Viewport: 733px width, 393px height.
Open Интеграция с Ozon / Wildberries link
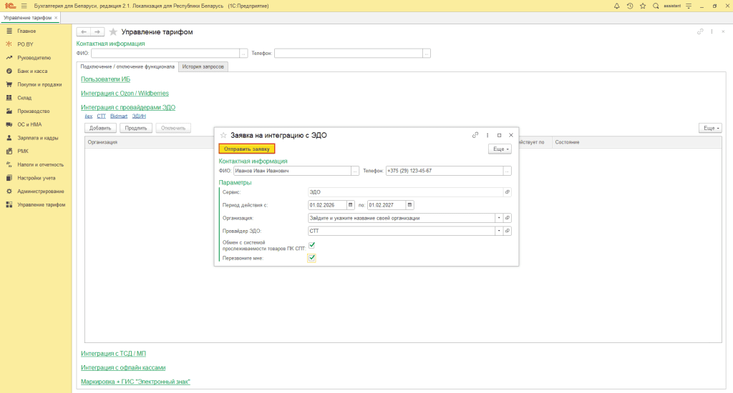tap(125, 93)
